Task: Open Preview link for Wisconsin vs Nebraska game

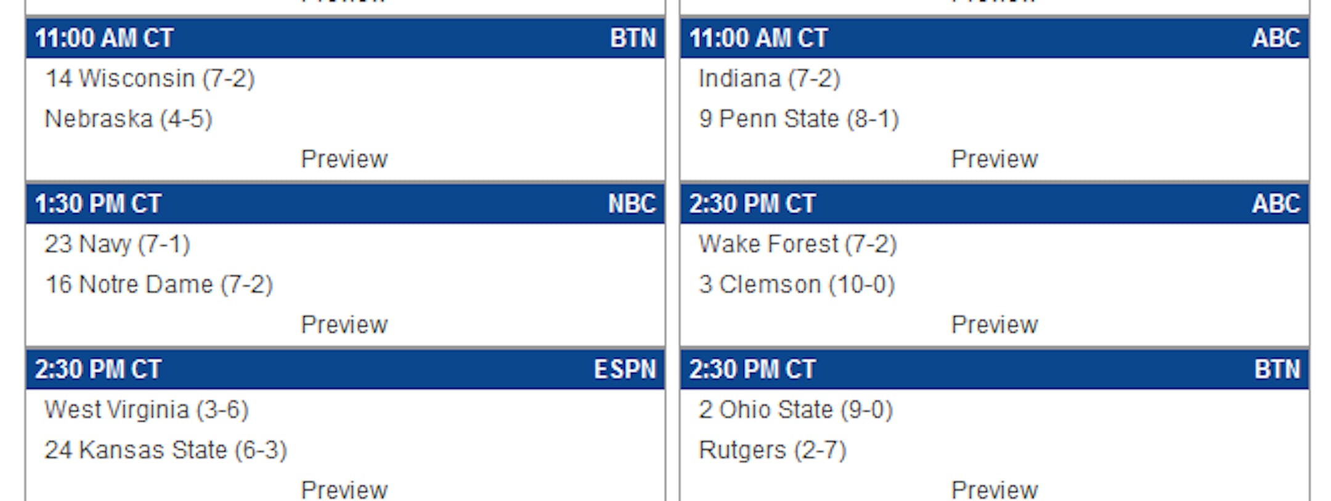Action: click(344, 159)
